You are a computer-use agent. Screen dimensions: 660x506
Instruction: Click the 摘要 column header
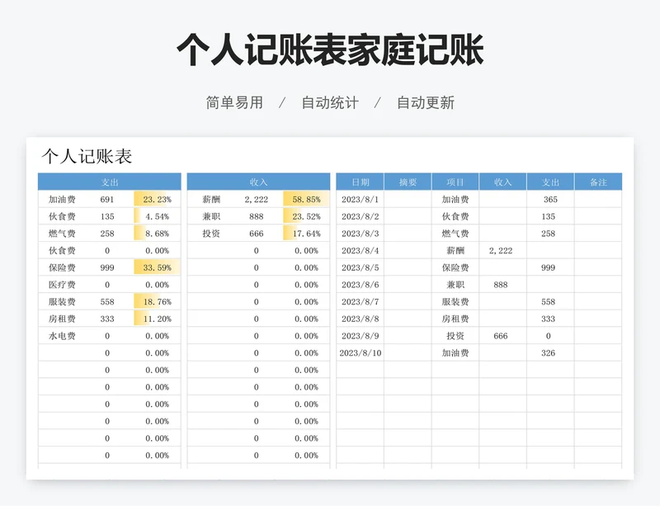coord(408,182)
